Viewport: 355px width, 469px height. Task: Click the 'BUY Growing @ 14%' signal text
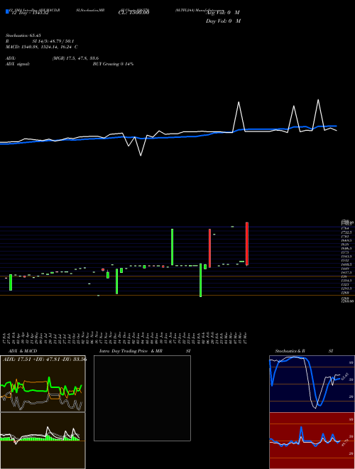(113, 64)
